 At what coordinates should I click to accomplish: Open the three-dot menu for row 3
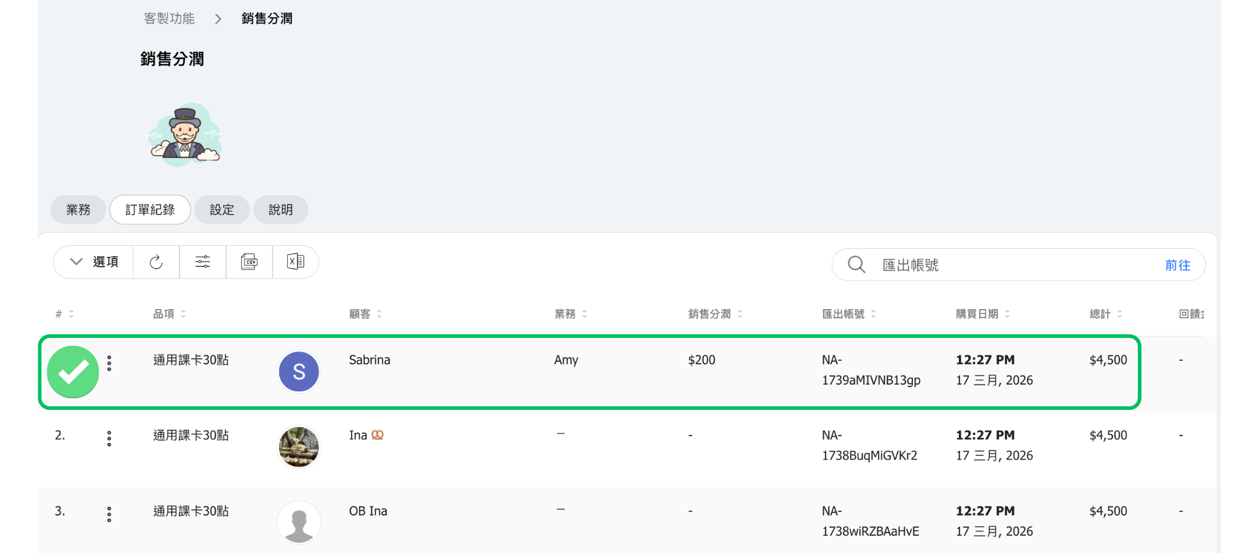(109, 514)
